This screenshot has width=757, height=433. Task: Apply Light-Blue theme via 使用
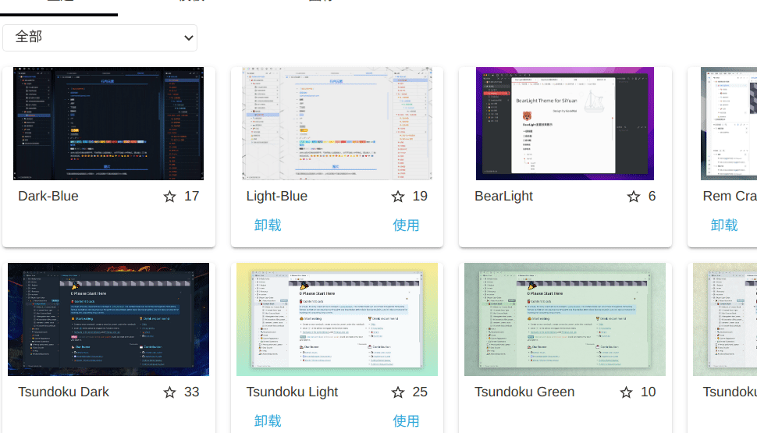pos(406,225)
